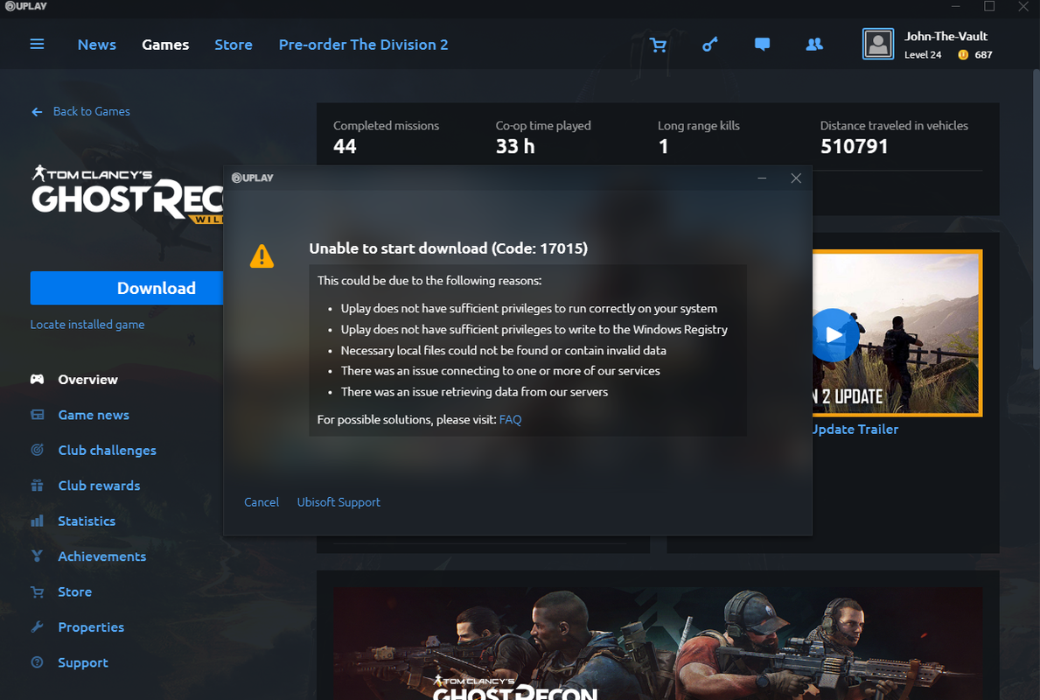
Task: Click the John-The-Vault username
Action: (x=946, y=37)
